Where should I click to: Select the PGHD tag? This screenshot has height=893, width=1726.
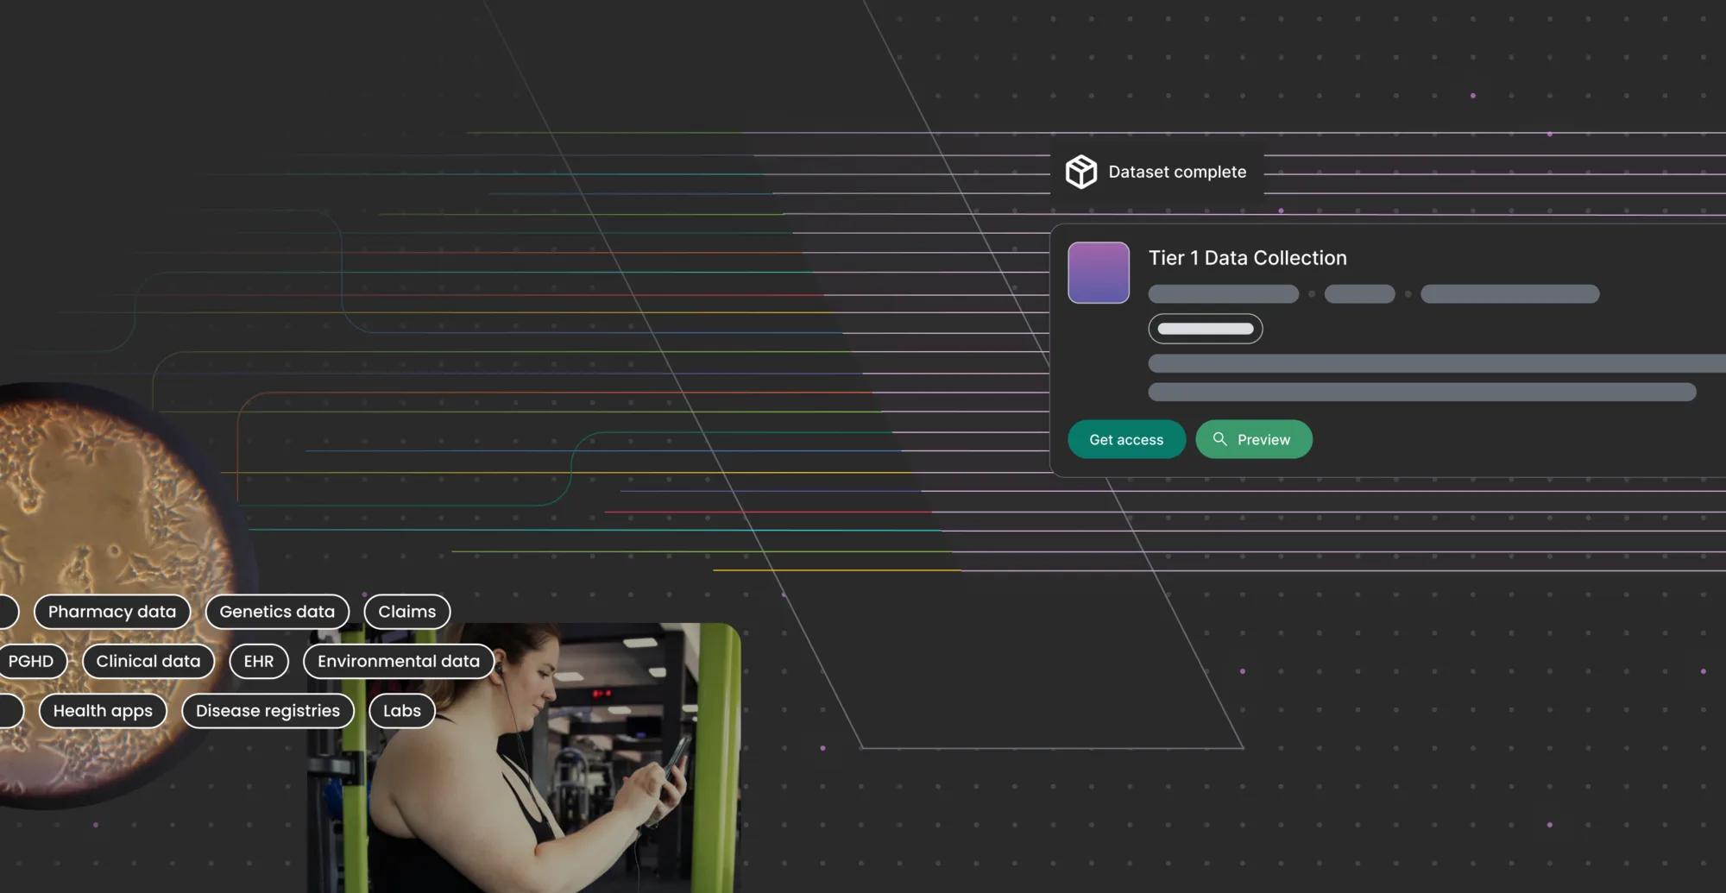pyautogui.click(x=31, y=661)
